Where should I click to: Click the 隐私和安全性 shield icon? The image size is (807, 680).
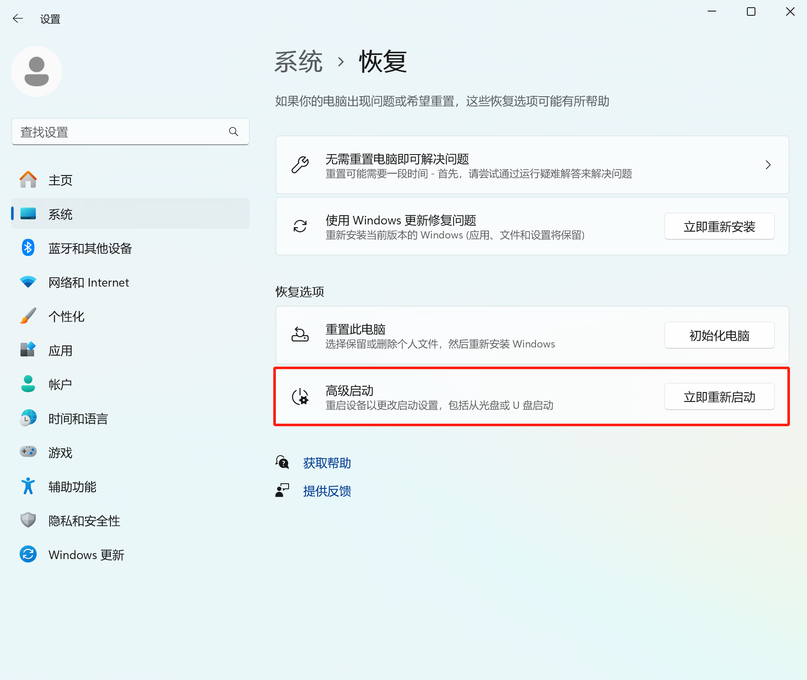pyautogui.click(x=28, y=520)
